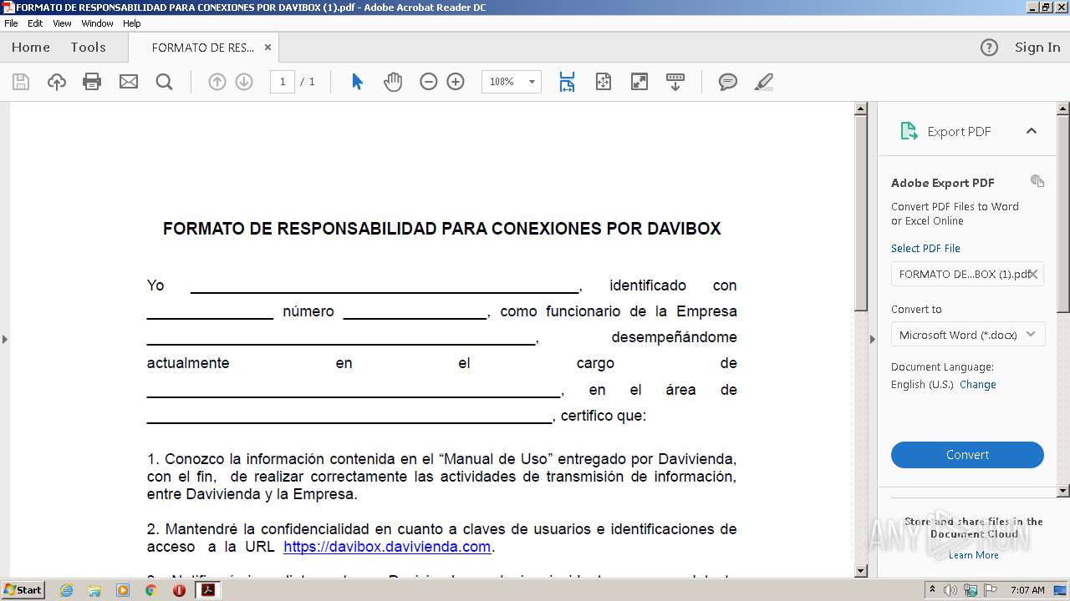The height and width of the screenshot is (601, 1070).
Task: Zoom in with the plus icon
Action: [x=456, y=82]
